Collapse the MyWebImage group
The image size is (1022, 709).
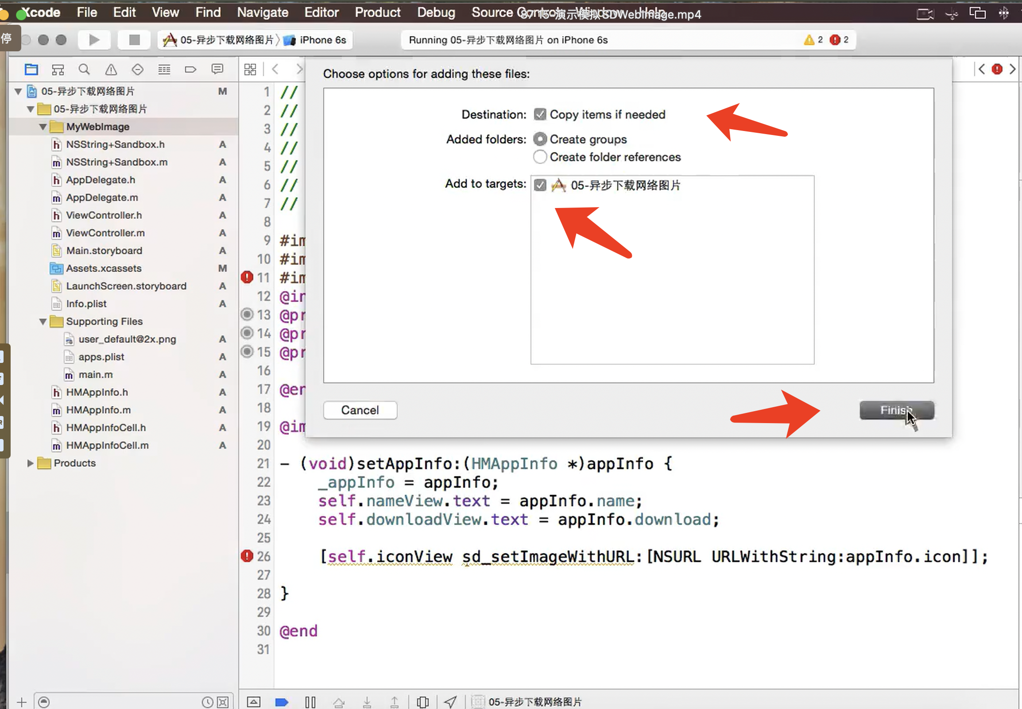coord(43,127)
